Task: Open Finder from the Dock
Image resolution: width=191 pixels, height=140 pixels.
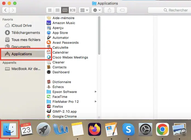Action: tap(10, 129)
